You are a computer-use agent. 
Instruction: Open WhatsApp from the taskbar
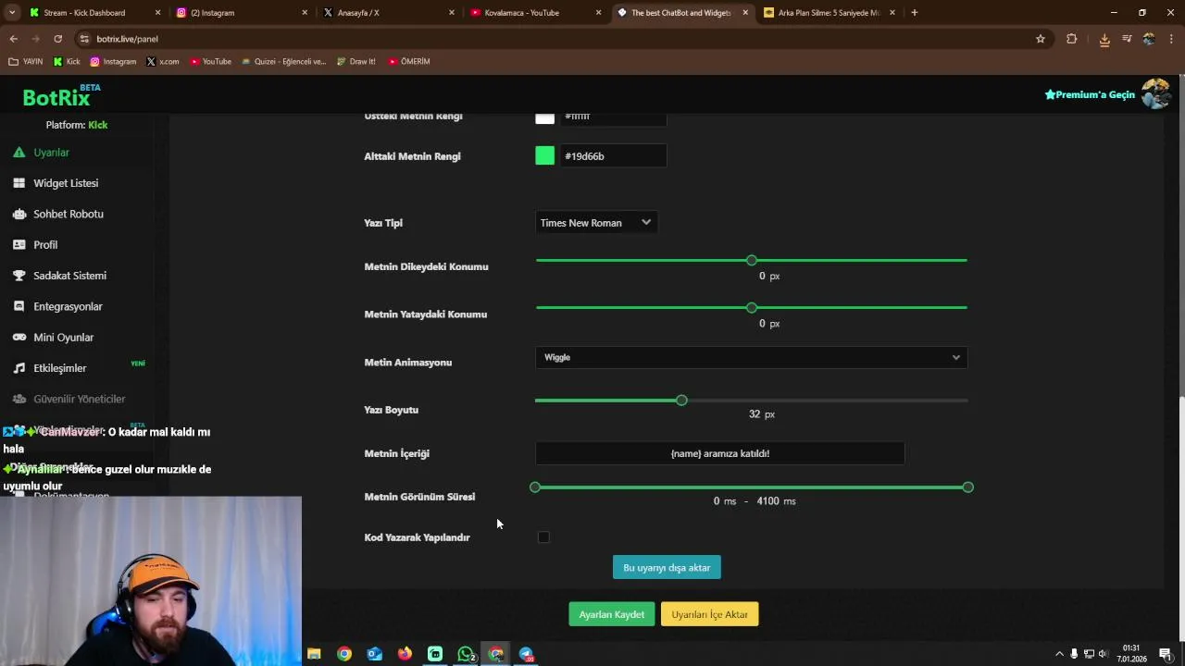[466, 654]
